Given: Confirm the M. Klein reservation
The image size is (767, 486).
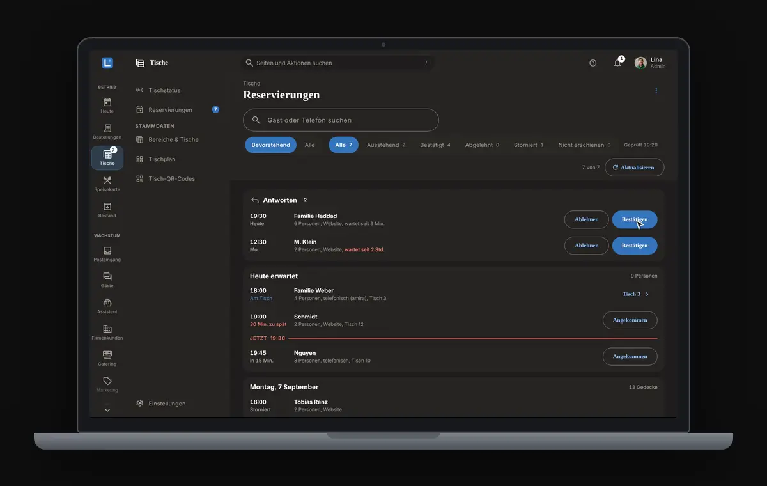Looking at the screenshot, I should point(635,246).
